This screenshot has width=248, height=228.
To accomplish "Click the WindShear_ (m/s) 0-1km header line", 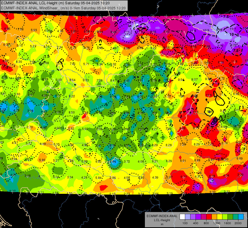I will click(63, 8).
